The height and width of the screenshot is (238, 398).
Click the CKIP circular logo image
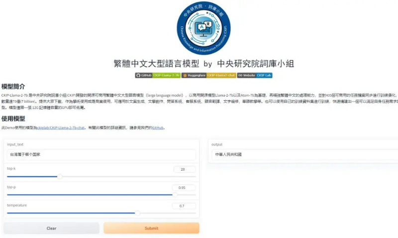pyautogui.click(x=203, y=28)
